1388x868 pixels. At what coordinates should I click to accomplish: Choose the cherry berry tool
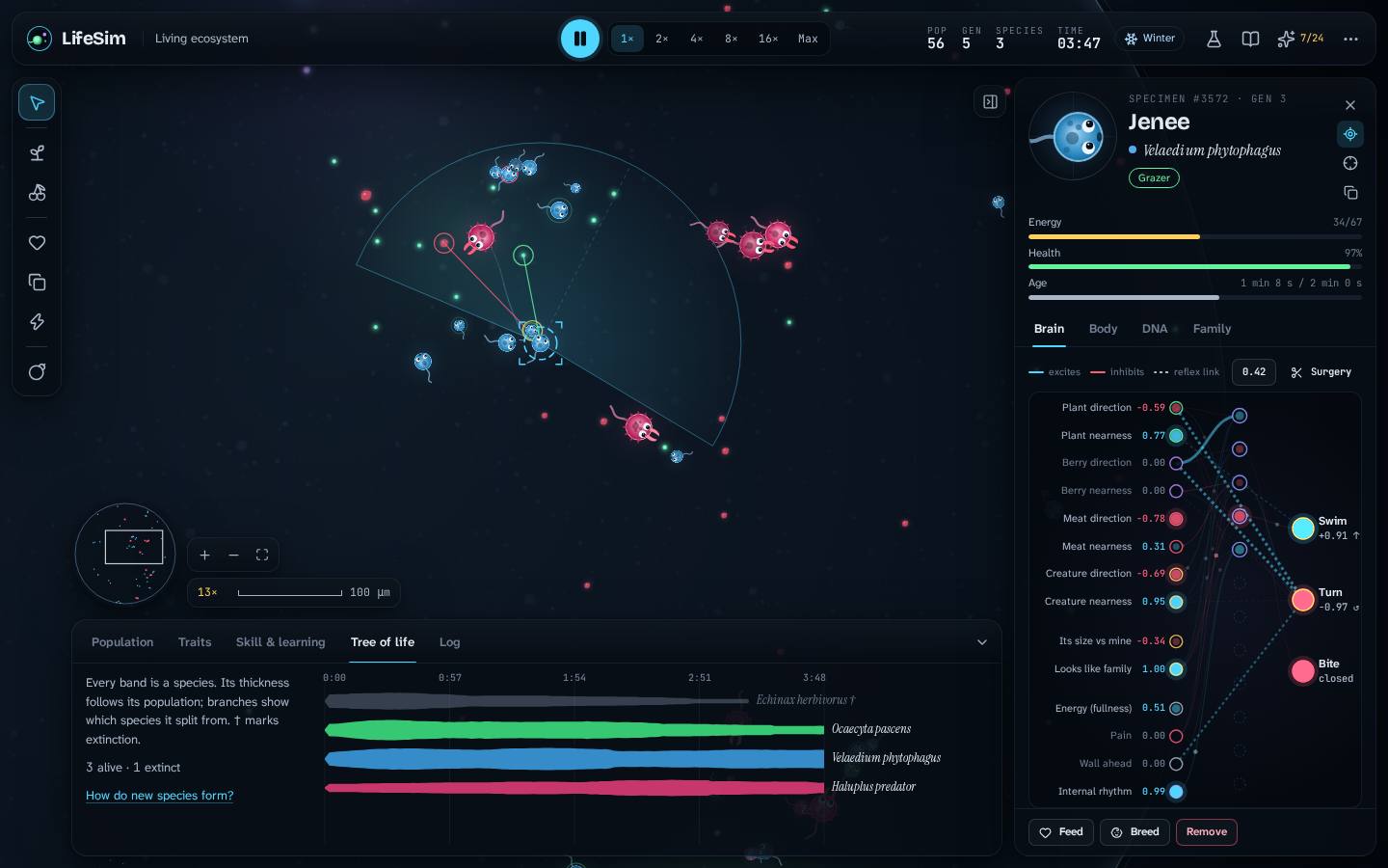(37, 193)
